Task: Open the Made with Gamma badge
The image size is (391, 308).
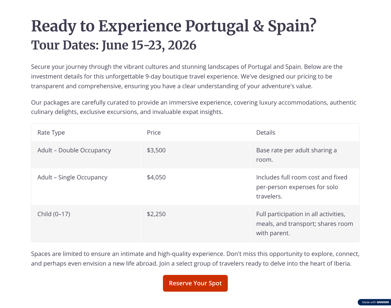Action: click(375, 302)
